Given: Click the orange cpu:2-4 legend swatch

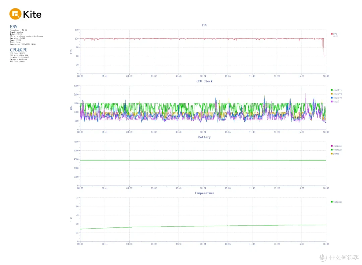Looking at the screenshot, I should [x=332, y=94].
